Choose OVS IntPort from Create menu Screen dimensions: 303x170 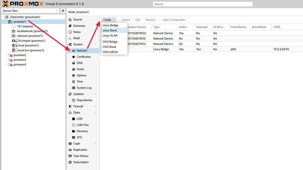point(115,52)
